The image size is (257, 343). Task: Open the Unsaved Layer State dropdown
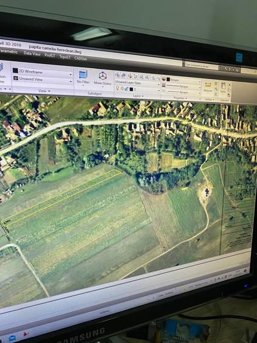tap(138, 83)
